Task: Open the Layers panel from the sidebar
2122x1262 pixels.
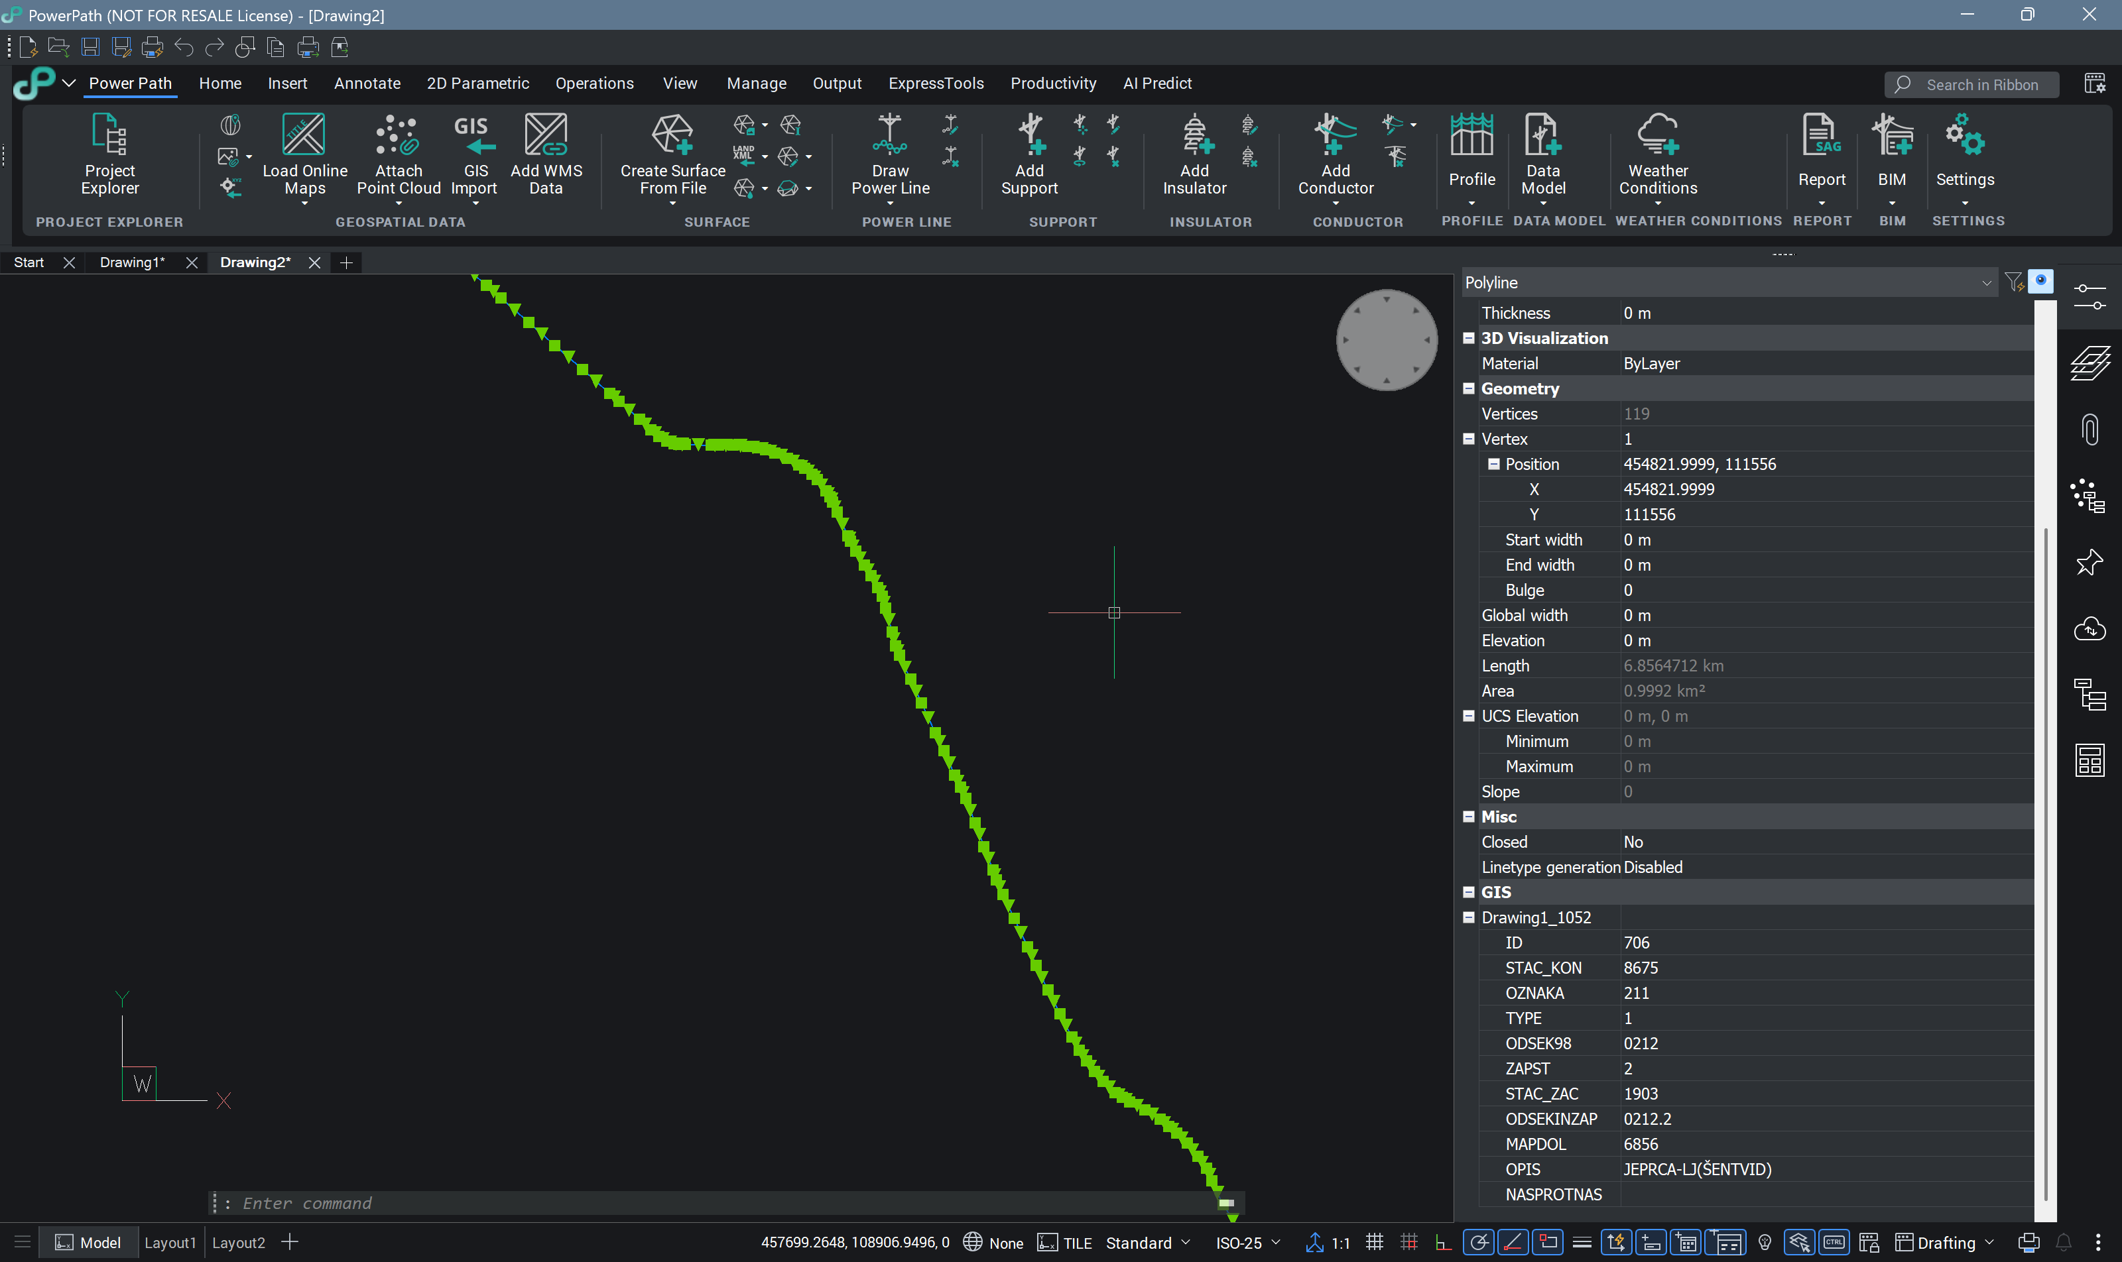Action: point(2090,363)
